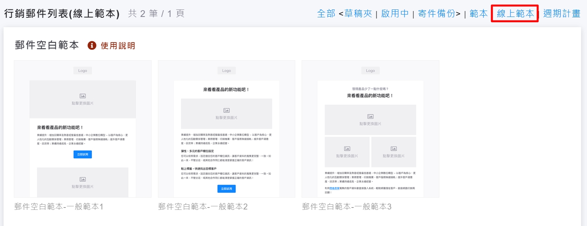Show all mails via 全部 link
Screen dimensions: 587x226
pyautogui.click(x=326, y=14)
